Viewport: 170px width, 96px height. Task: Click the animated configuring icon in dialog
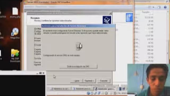tap(79, 46)
